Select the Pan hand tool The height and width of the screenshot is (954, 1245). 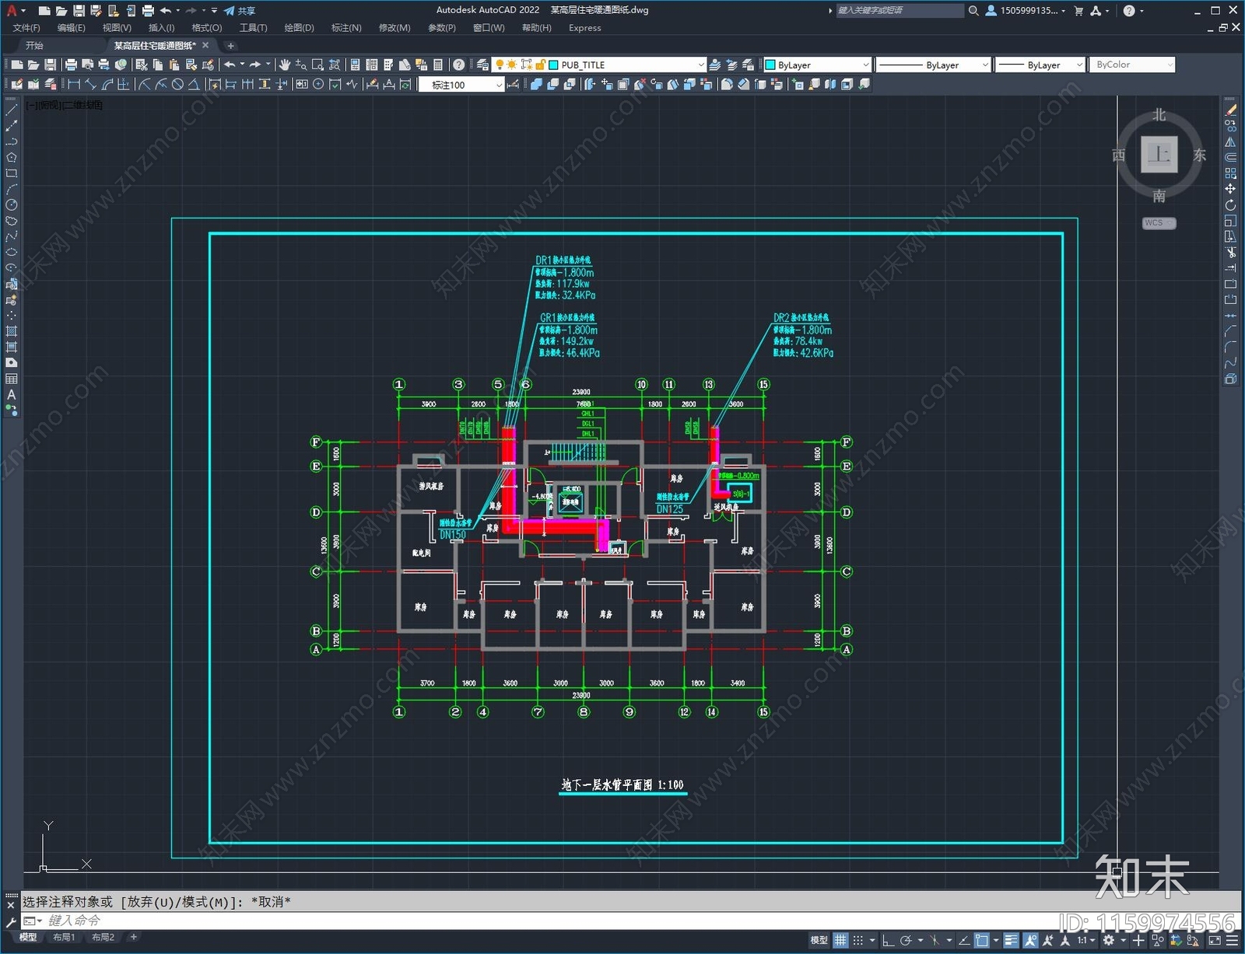pyautogui.click(x=285, y=65)
